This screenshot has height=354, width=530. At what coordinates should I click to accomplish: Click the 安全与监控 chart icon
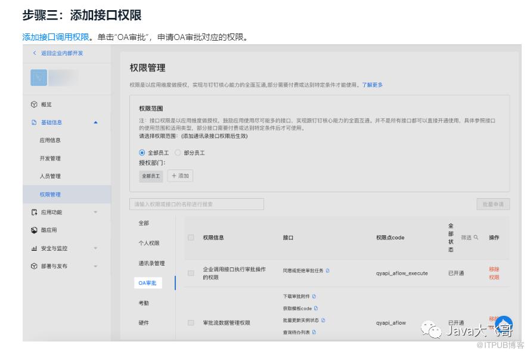pos(34,248)
